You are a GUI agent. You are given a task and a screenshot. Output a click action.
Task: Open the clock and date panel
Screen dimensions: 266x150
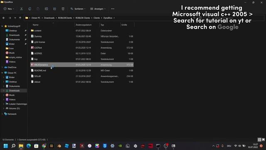pyautogui.click(x=253, y=146)
